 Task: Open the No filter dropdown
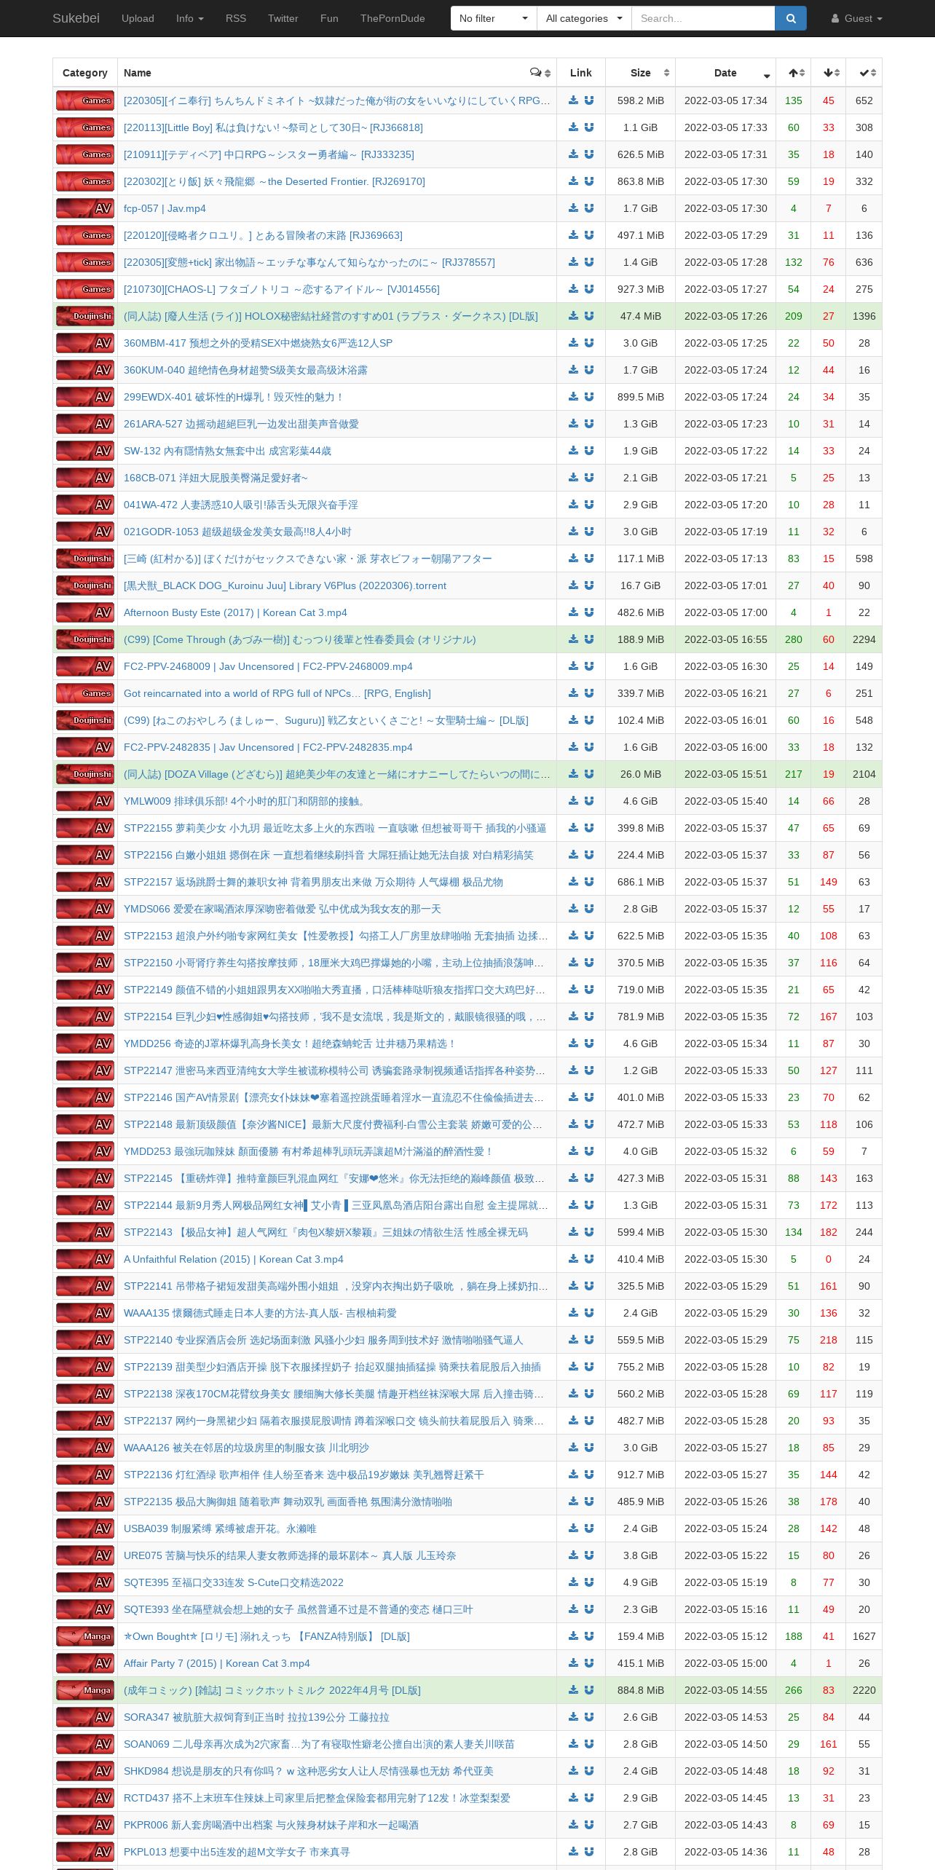pyautogui.click(x=494, y=18)
